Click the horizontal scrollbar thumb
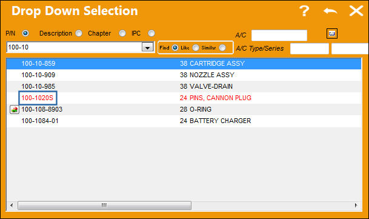The height and width of the screenshot is (219, 369). coord(104,205)
